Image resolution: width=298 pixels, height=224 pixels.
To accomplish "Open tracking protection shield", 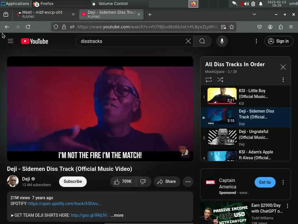I will pyautogui.click(x=56, y=27).
